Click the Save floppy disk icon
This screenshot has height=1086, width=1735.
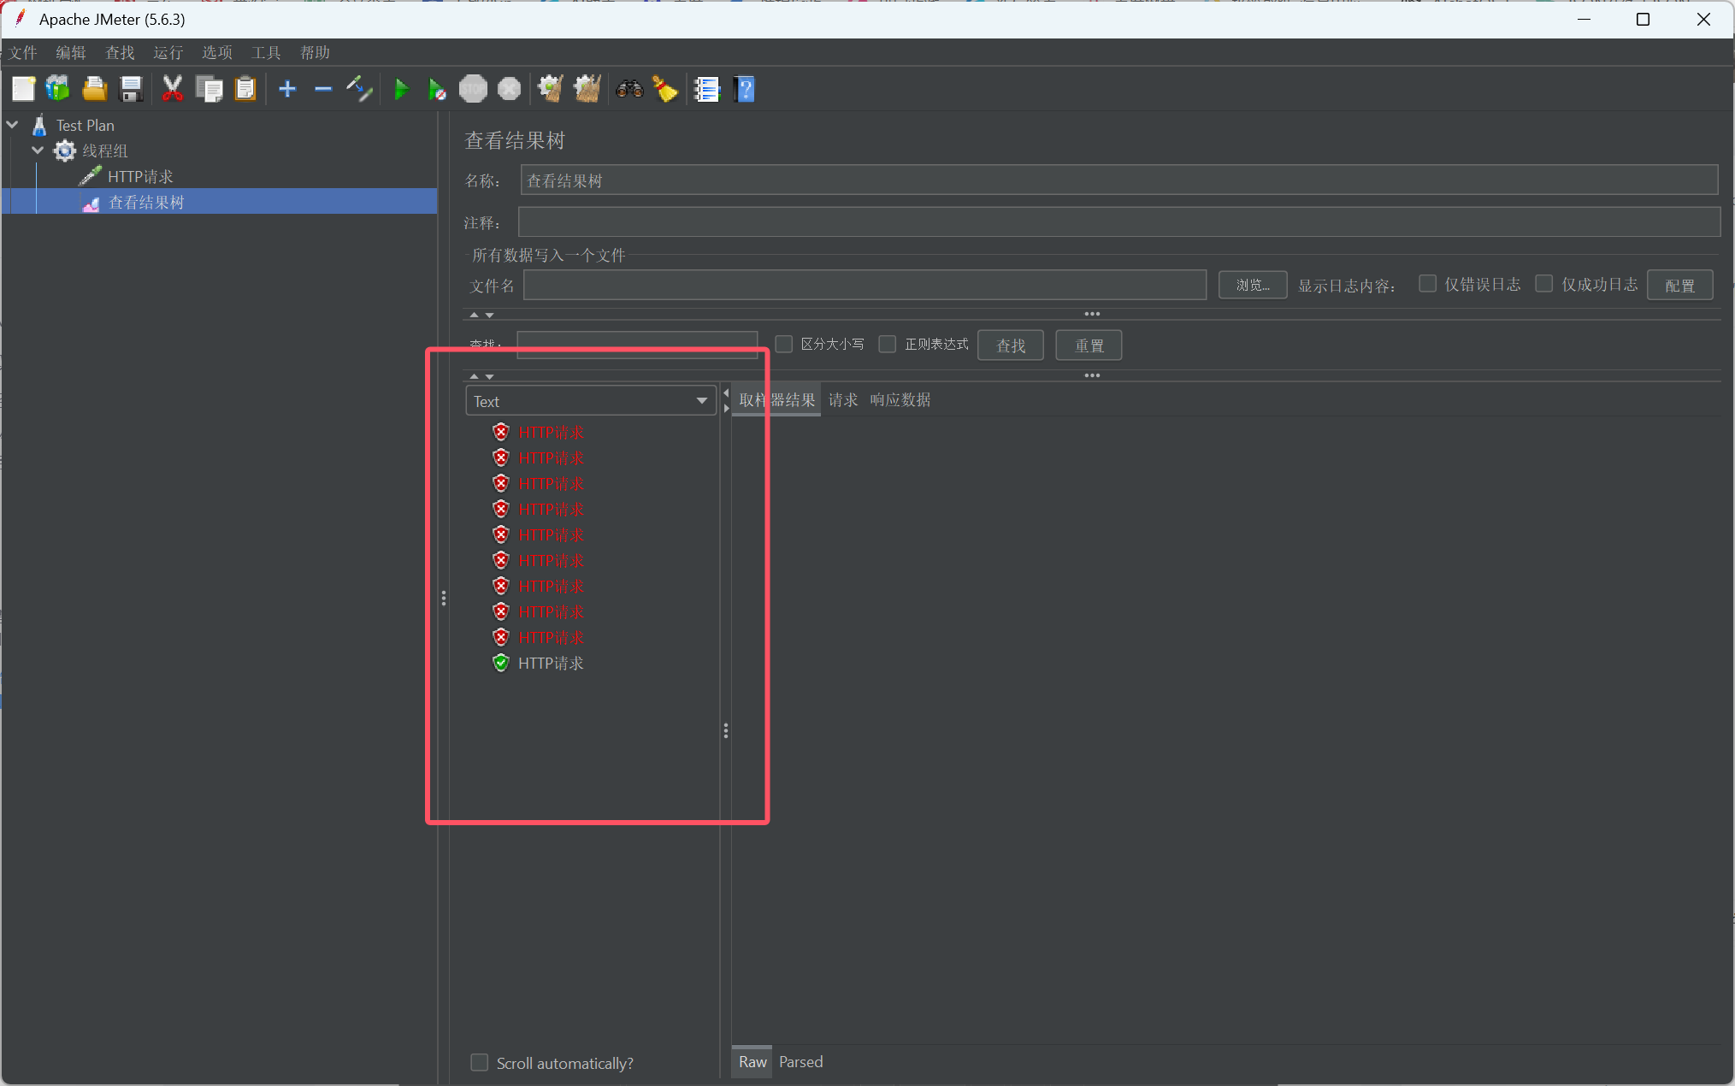(131, 89)
